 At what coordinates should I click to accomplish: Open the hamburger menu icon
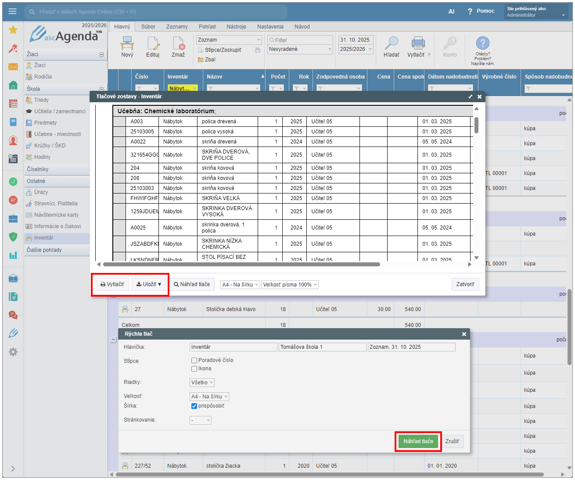12,11
